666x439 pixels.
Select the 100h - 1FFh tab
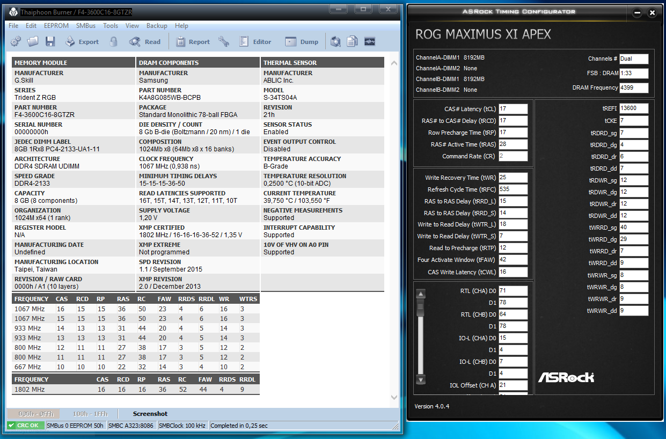(90, 414)
